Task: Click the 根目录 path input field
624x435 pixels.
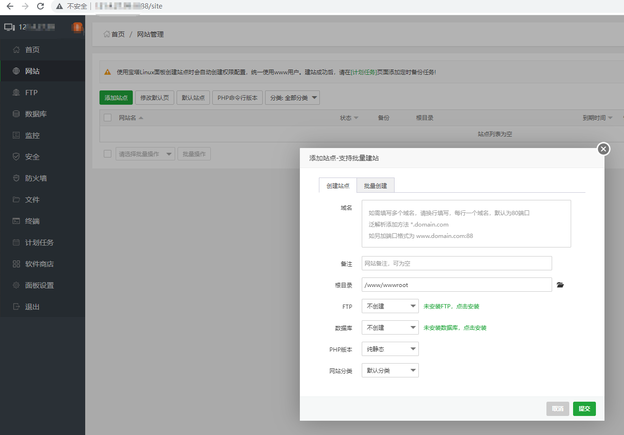Action: pos(457,285)
